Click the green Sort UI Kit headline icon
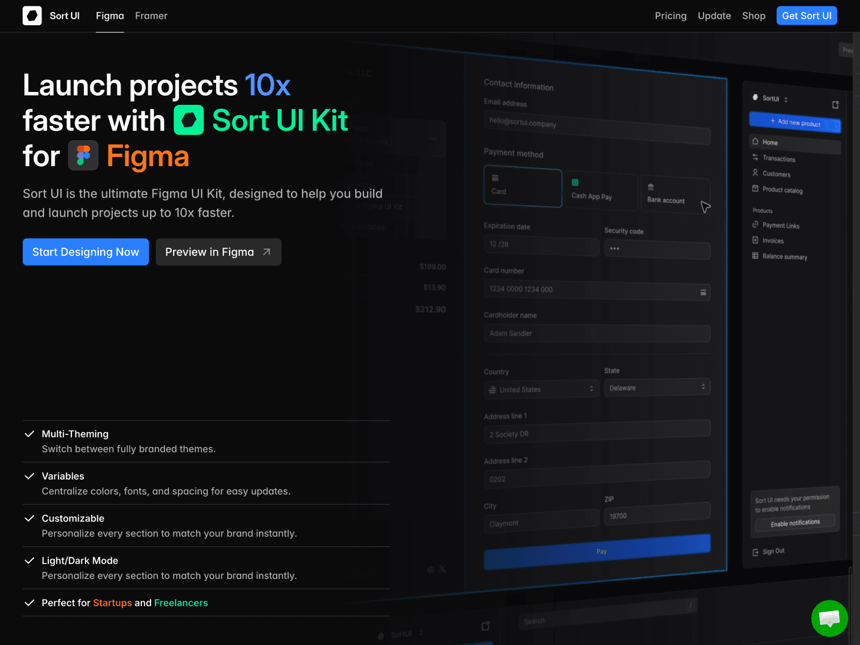This screenshot has width=860, height=645. 189,120
